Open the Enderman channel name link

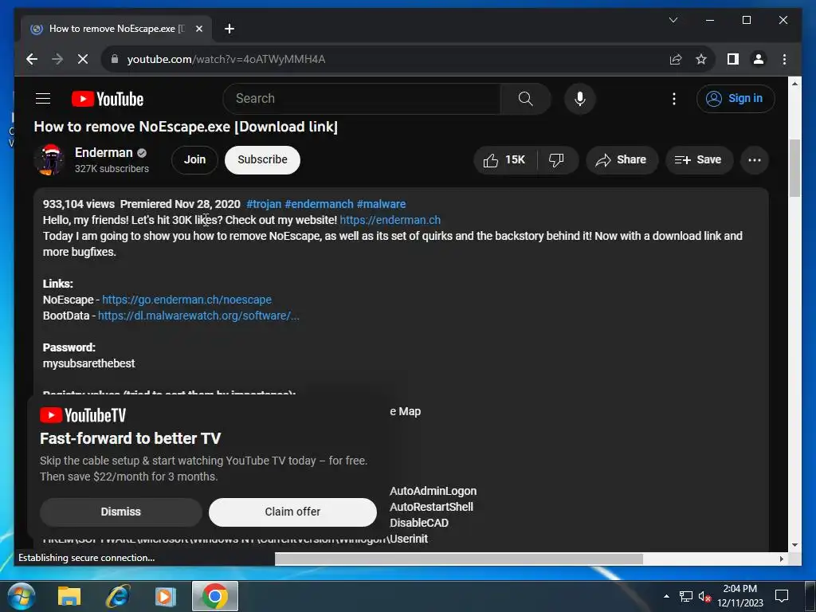point(104,152)
